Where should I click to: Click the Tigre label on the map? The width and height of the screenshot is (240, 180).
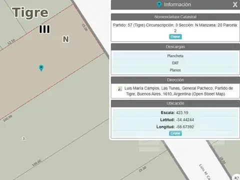[30, 12]
